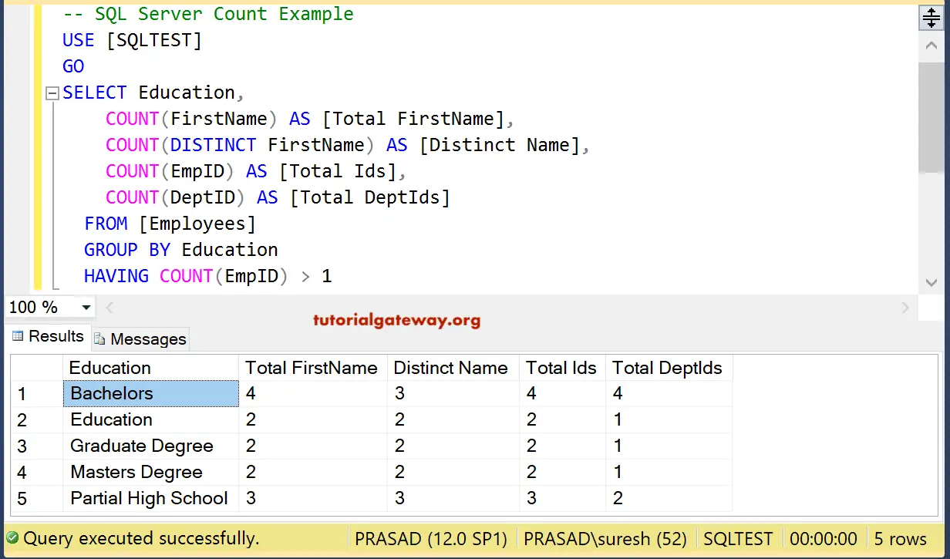Image resolution: width=950 pixels, height=559 pixels.
Task: Click the SQLTEST database status entry
Action: tap(737, 539)
